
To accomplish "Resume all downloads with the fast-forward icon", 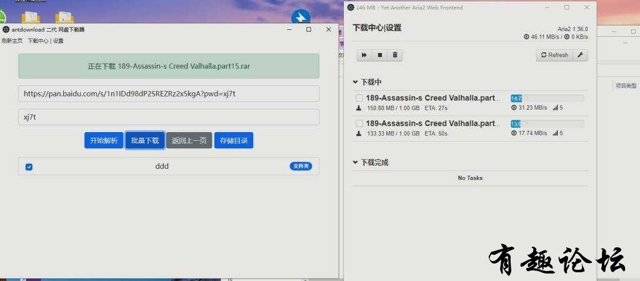I will pos(364,55).
